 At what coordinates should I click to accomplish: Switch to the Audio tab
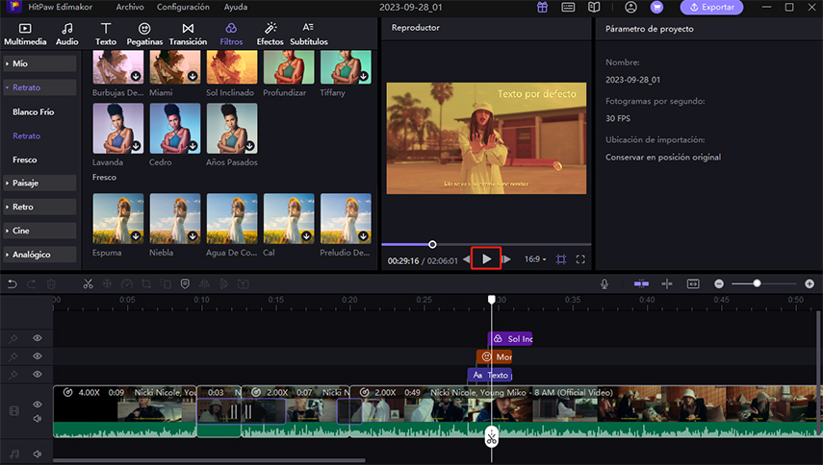[67, 34]
